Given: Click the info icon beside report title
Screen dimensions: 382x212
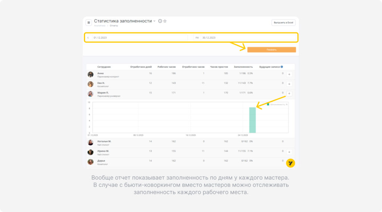Looking at the screenshot, I should (160, 21).
